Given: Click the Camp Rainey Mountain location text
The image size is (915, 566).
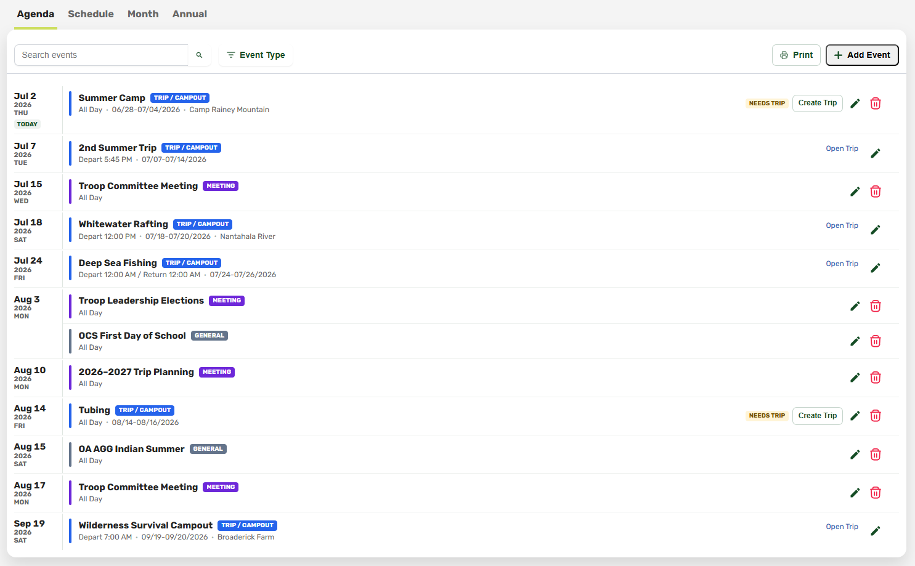Looking at the screenshot, I should coord(229,110).
